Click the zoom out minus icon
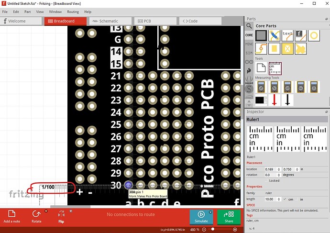This screenshot has width=330, height=233. [204, 230]
